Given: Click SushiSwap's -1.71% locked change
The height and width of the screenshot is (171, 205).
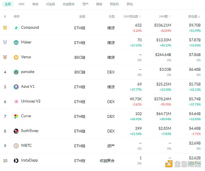Looking at the screenshot, I should point(196,134).
